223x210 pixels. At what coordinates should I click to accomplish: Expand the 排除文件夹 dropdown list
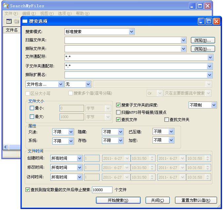click(184, 49)
